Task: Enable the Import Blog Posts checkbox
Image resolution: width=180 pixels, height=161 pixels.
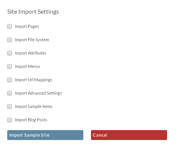Action: pos(10,120)
